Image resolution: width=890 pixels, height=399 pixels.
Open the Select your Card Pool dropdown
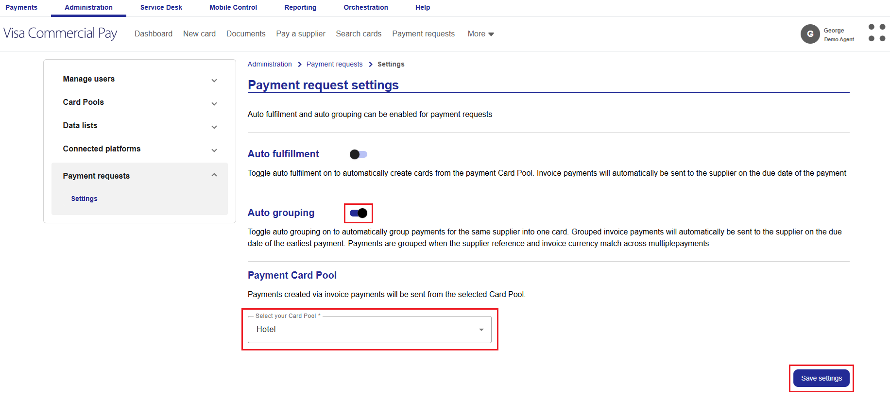(x=370, y=330)
